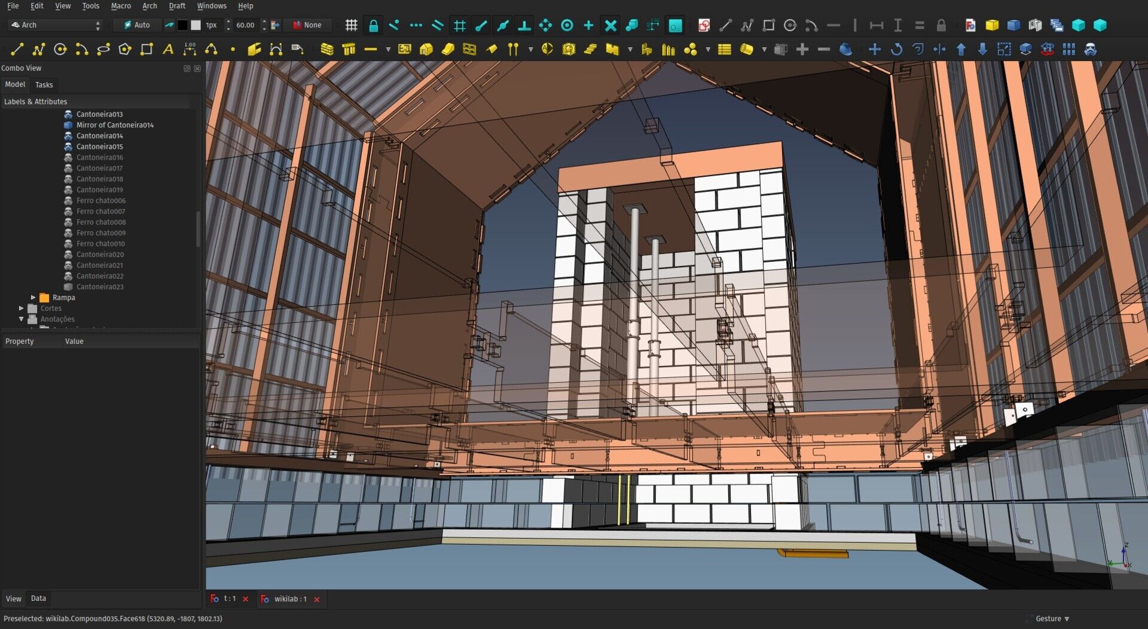Click the Upgrade up-arrow tool
1148x629 pixels.
(x=961, y=50)
